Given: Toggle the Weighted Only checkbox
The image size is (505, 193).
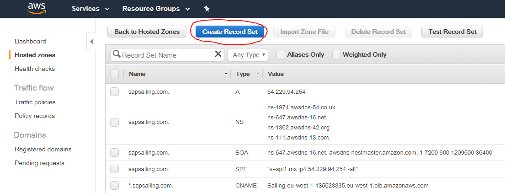Looking at the screenshot, I should click(x=336, y=55).
